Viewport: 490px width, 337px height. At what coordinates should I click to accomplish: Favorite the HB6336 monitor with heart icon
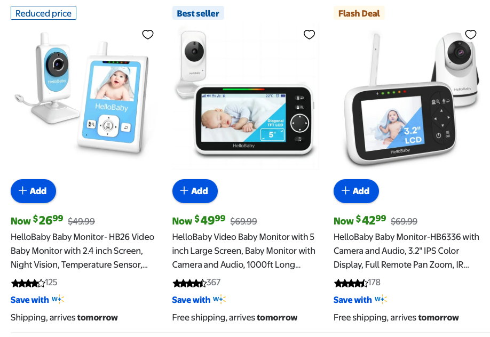tap(471, 34)
